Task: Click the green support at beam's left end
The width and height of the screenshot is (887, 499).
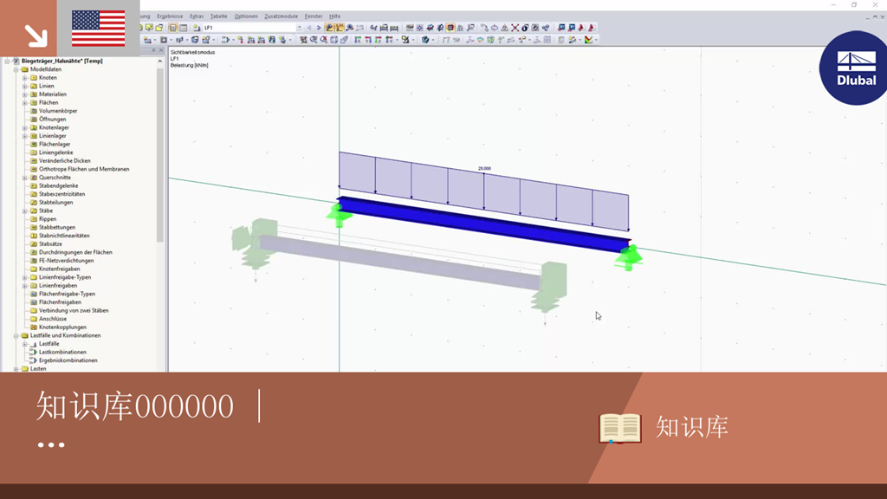Action: pyautogui.click(x=339, y=215)
